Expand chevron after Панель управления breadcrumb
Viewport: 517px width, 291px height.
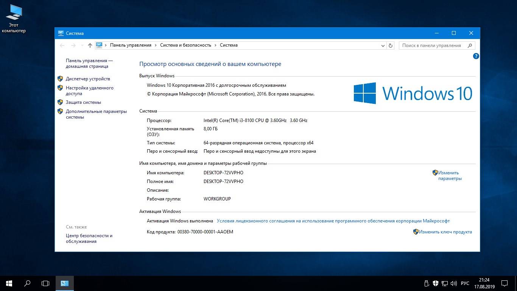[x=156, y=45]
